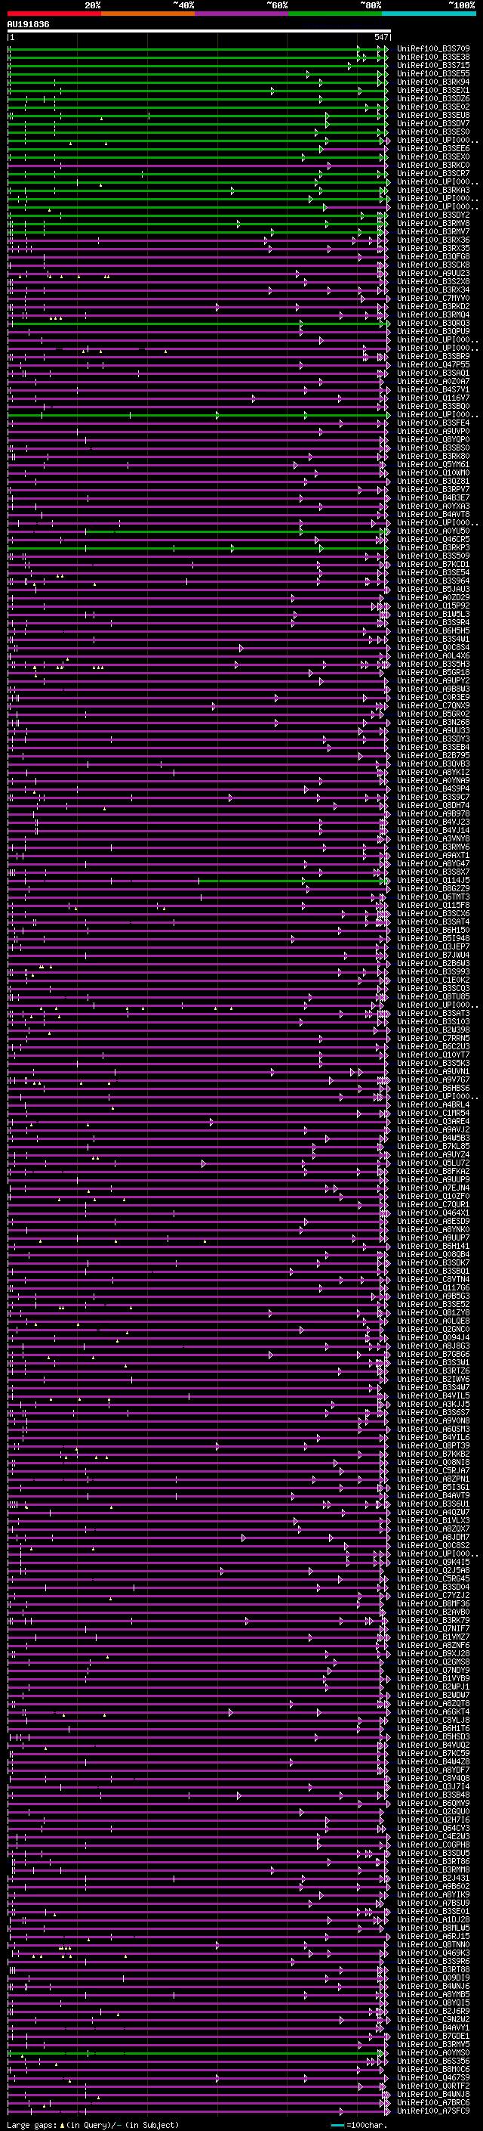Select the UniRef100_B3RPV7 label

click(x=433, y=490)
